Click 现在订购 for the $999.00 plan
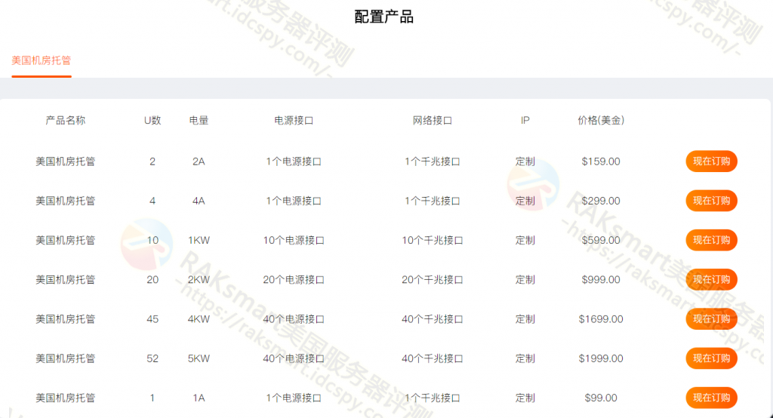773x418 pixels. coord(711,279)
